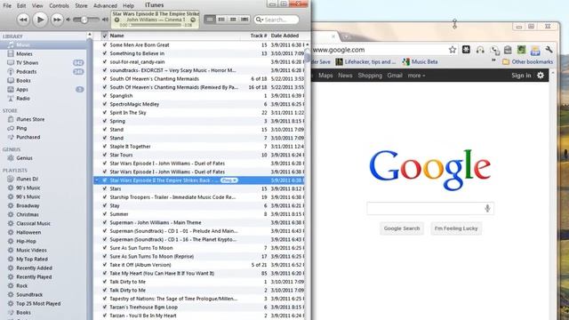Start playback with the iTunes play button
The image size is (569, 320).
(x=40, y=20)
